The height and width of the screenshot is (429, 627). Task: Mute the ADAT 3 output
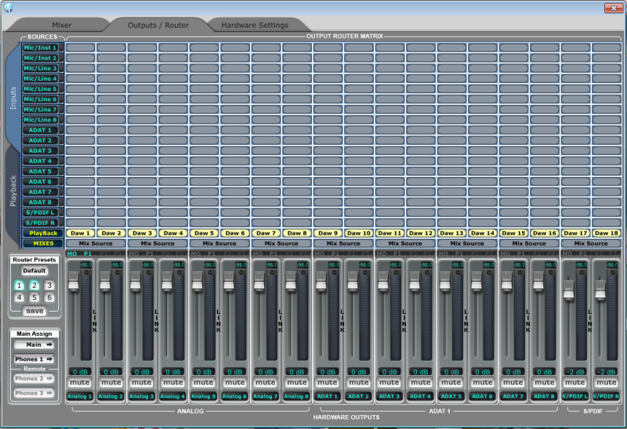coord(390,383)
